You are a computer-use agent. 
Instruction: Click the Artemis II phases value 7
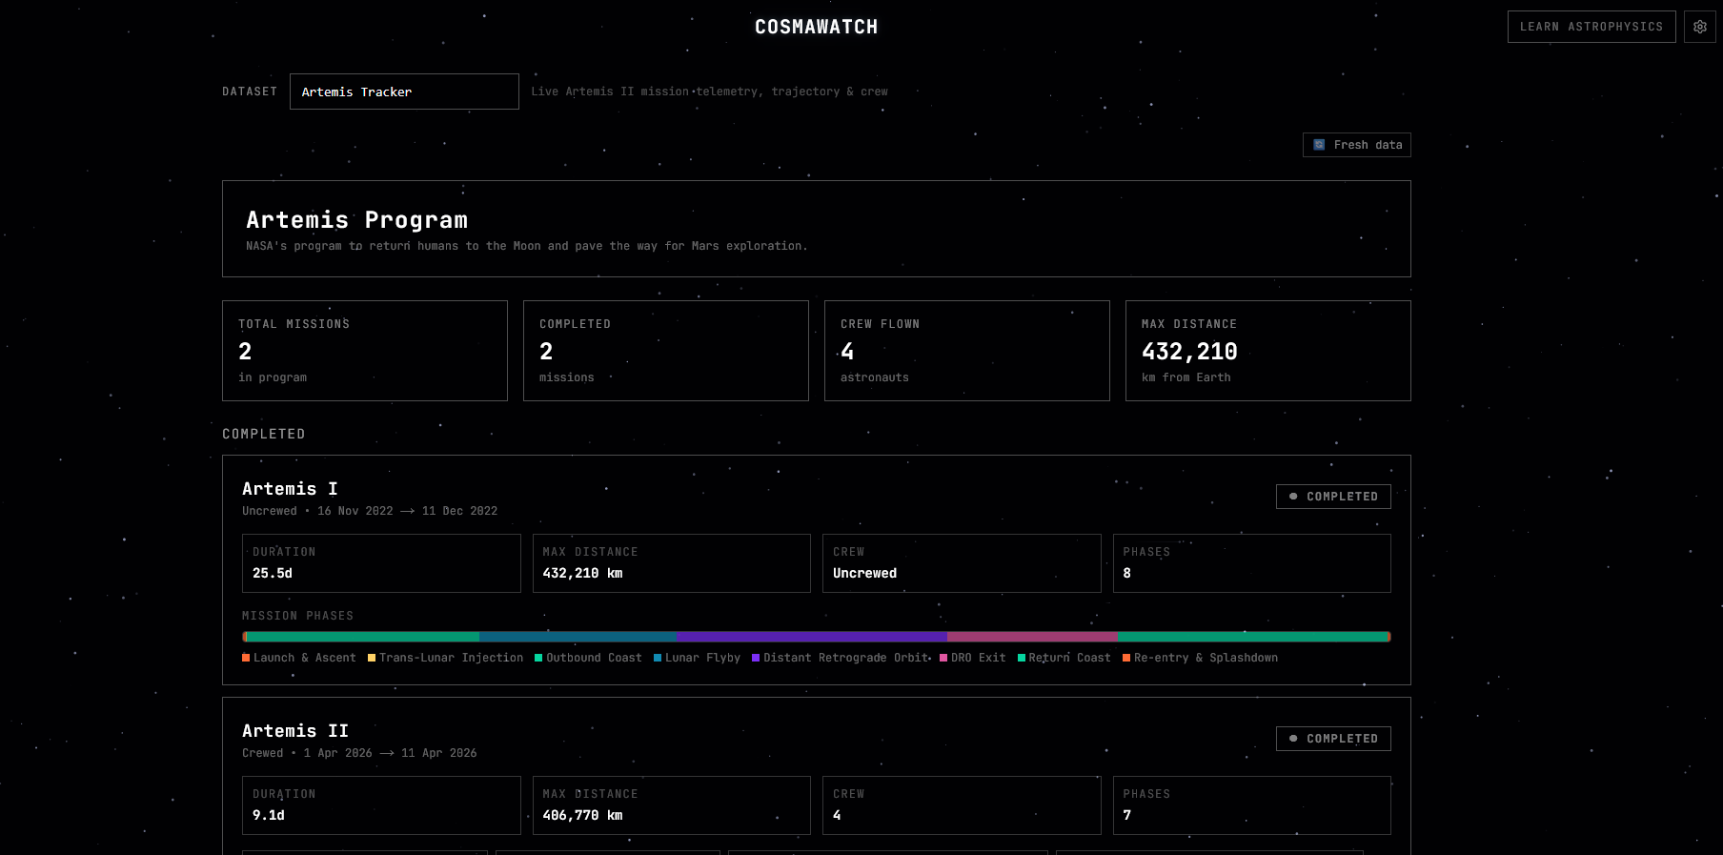tap(1127, 815)
